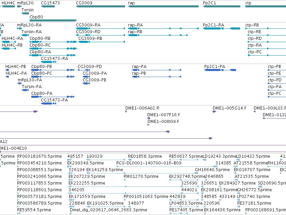This screenshot has height=215, width=286.
Task: Select the DME1-007P16.F BAC end label
Action: [164, 115]
